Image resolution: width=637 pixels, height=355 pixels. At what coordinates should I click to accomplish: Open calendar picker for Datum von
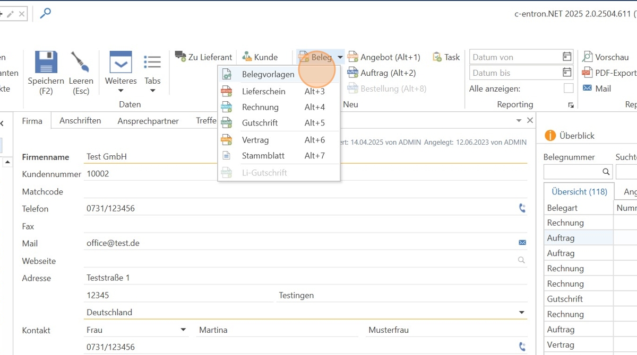[567, 57]
